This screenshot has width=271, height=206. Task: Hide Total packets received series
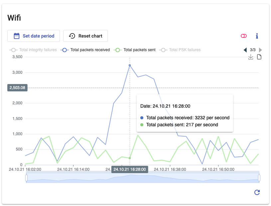click(86, 50)
